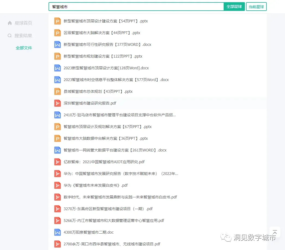Click PPT icon for 智慧城市顶层设计及规划解决方案
The width and height of the screenshot is (285, 250).
click(x=58, y=127)
